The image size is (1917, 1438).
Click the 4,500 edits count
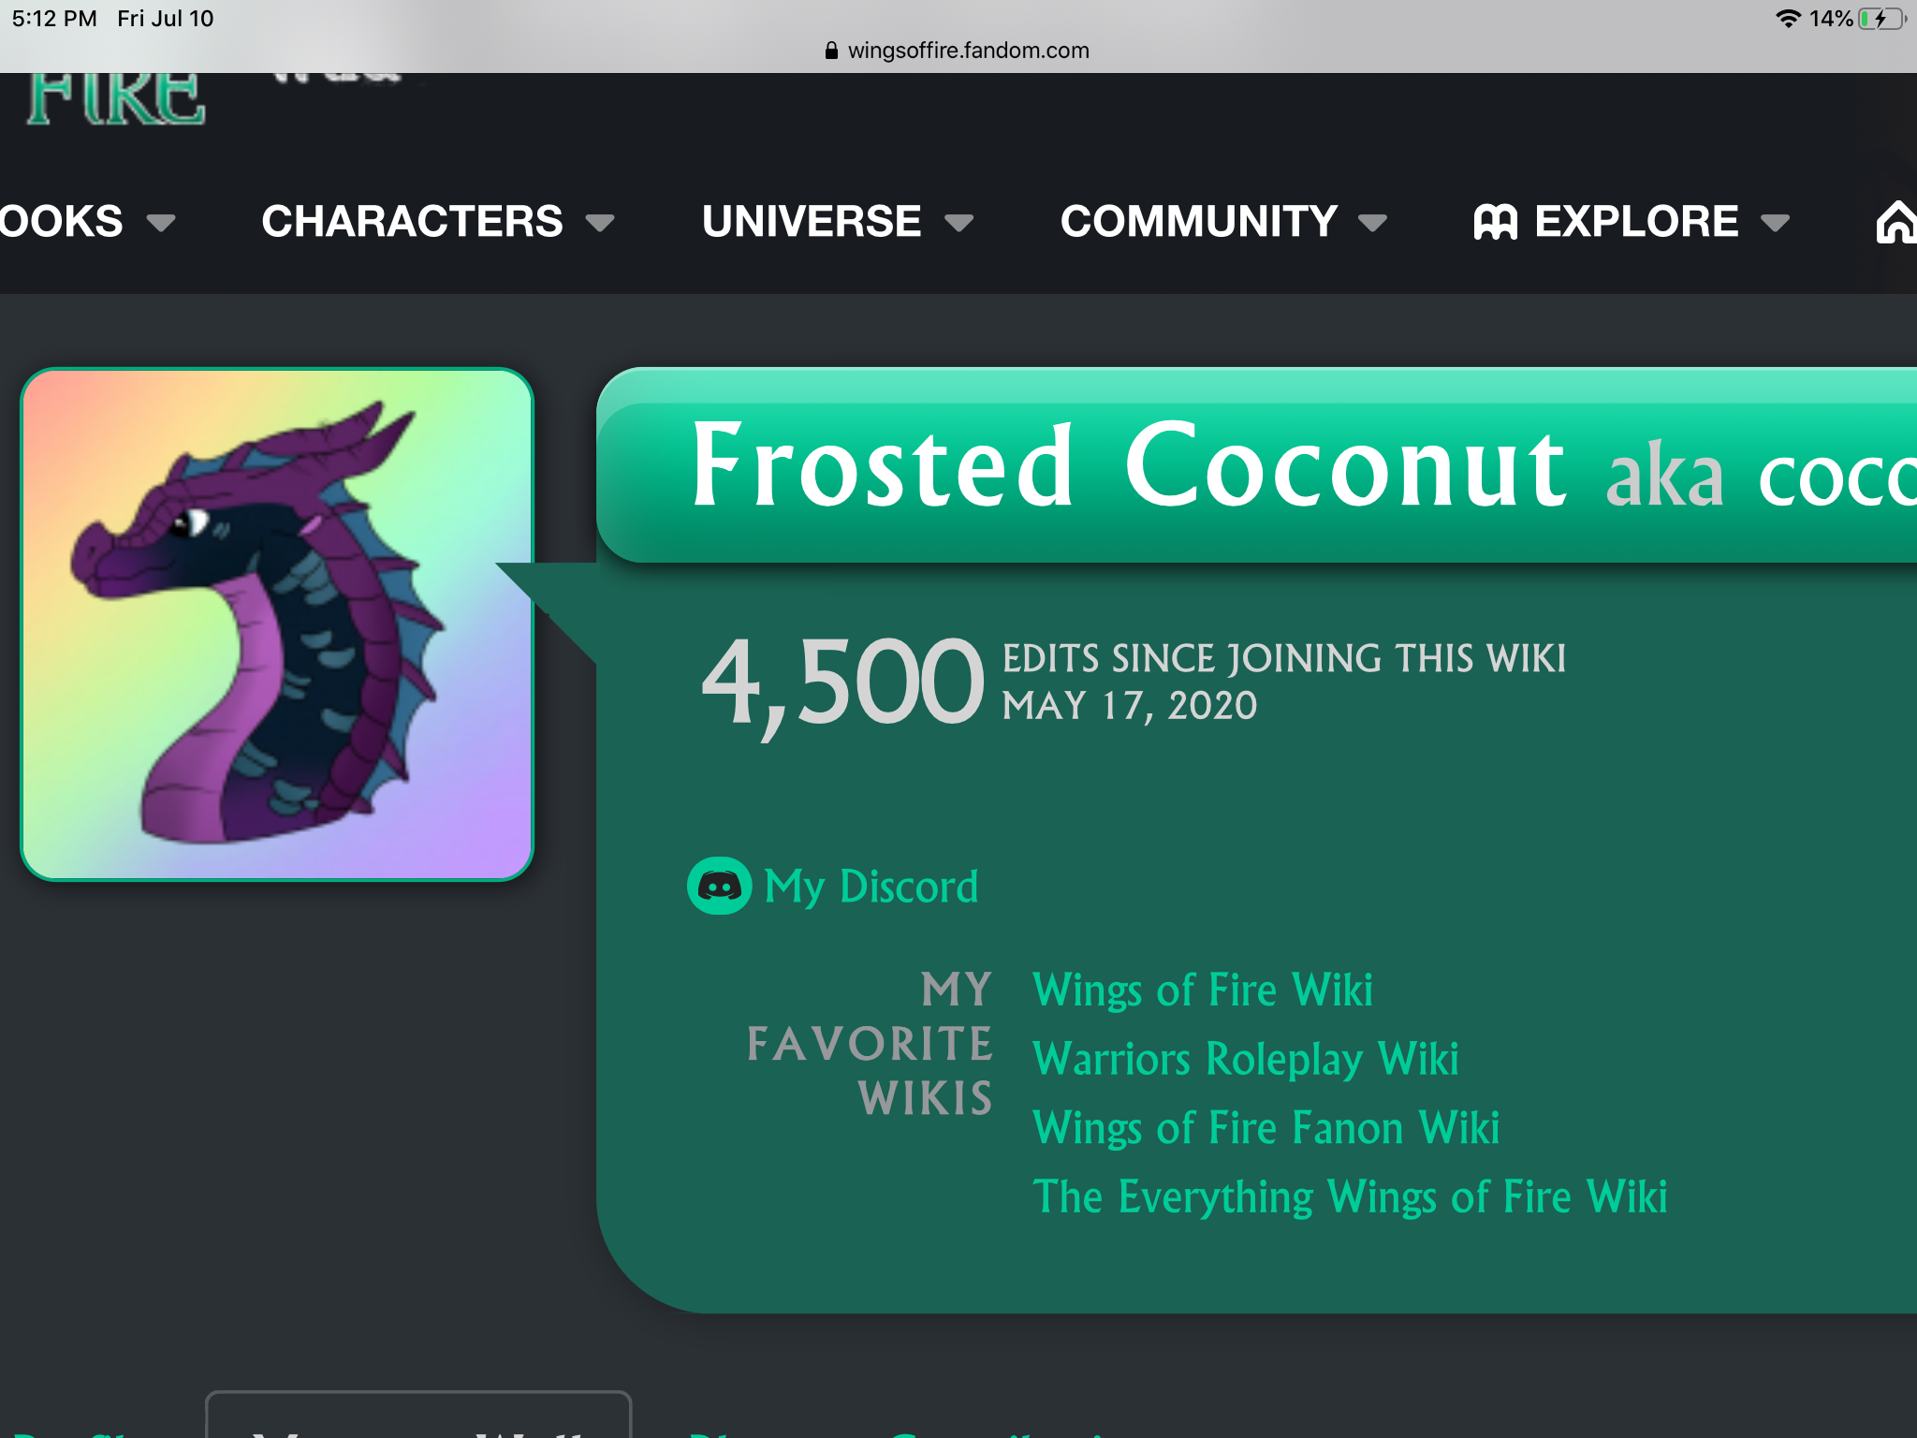coord(842,682)
